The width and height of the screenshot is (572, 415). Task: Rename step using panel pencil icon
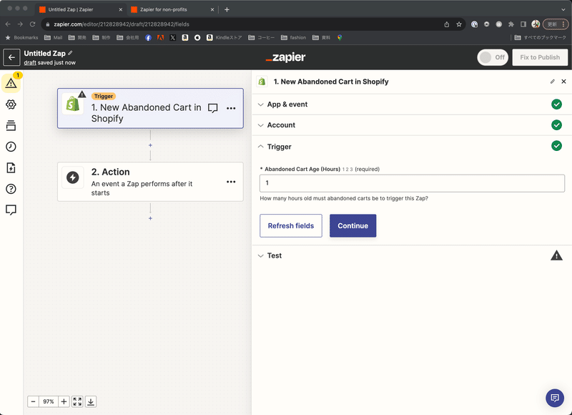pyautogui.click(x=553, y=82)
